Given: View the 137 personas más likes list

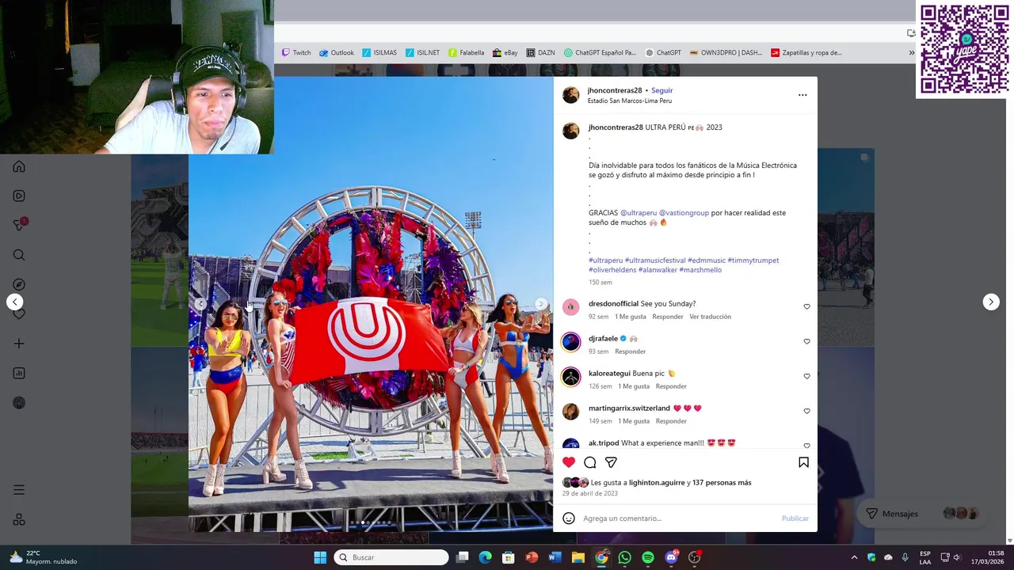Looking at the screenshot, I should click(722, 483).
